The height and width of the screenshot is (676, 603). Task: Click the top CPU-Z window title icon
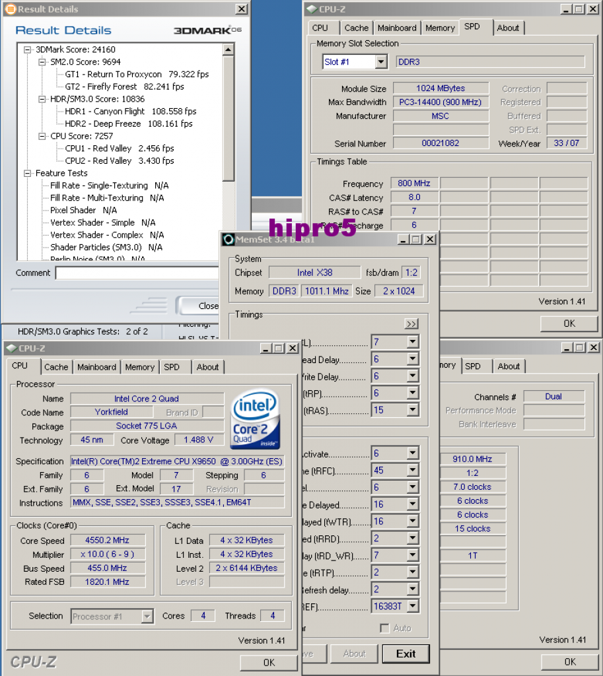[312, 9]
